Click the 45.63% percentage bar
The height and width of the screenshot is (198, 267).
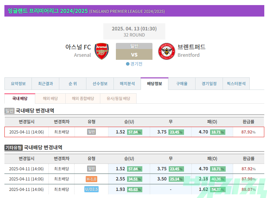(135, 190)
